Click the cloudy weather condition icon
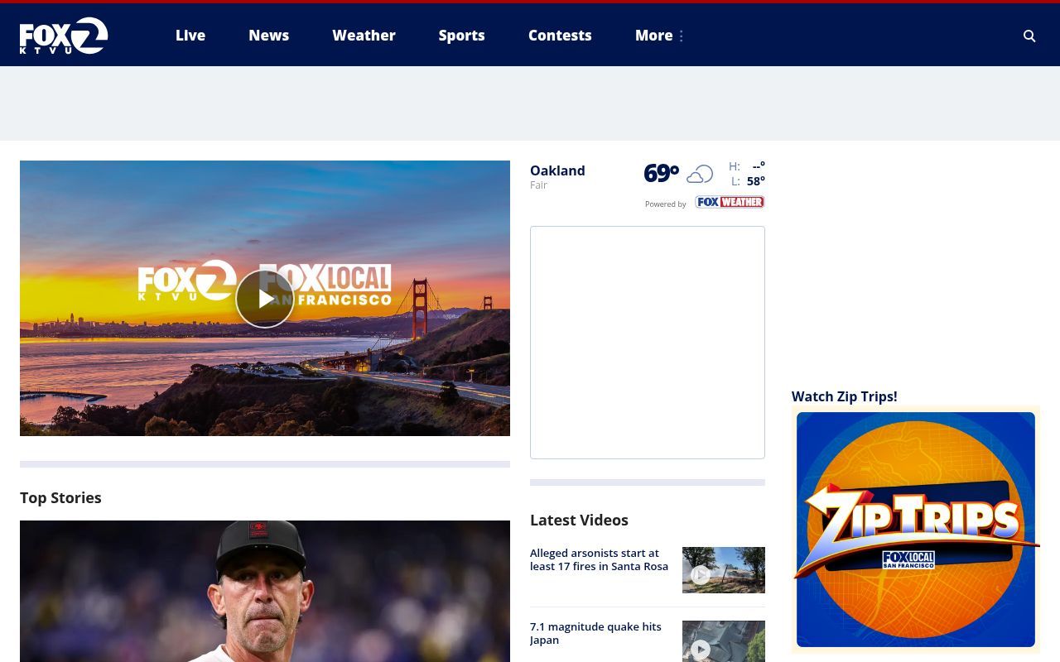This screenshot has height=662, width=1060. tap(700, 174)
